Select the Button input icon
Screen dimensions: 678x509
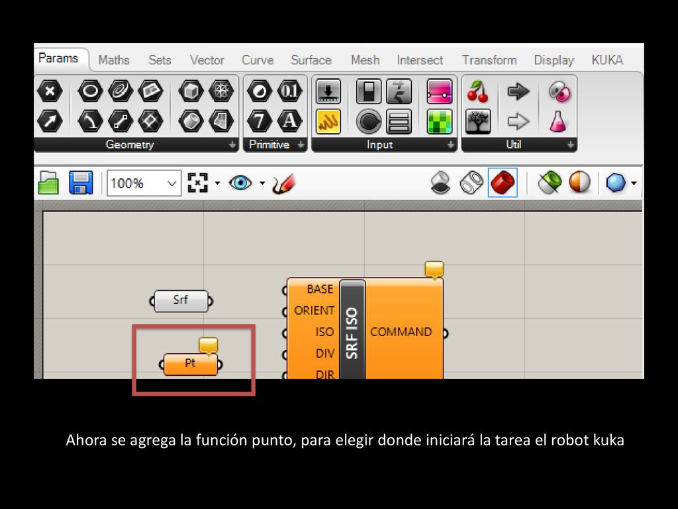tap(368, 121)
